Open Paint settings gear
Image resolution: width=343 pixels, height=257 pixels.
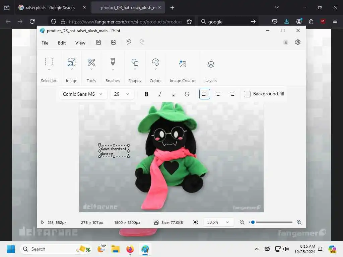click(298, 42)
